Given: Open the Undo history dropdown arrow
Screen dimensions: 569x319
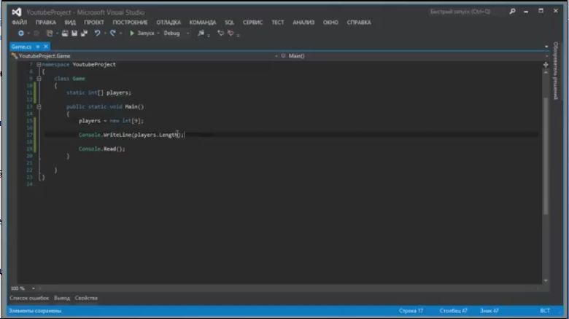Looking at the screenshot, I should pyautogui.click(x=105, y=34).
